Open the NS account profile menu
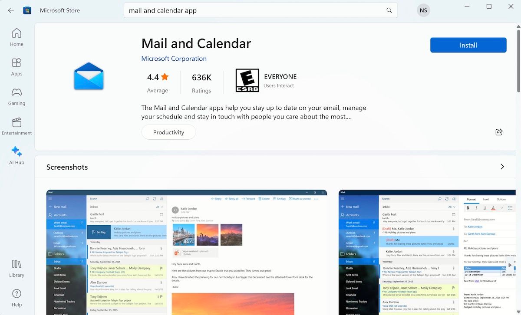Image resolution: width=521 pixels, height=315 pixels. click(x=423, y=10)
